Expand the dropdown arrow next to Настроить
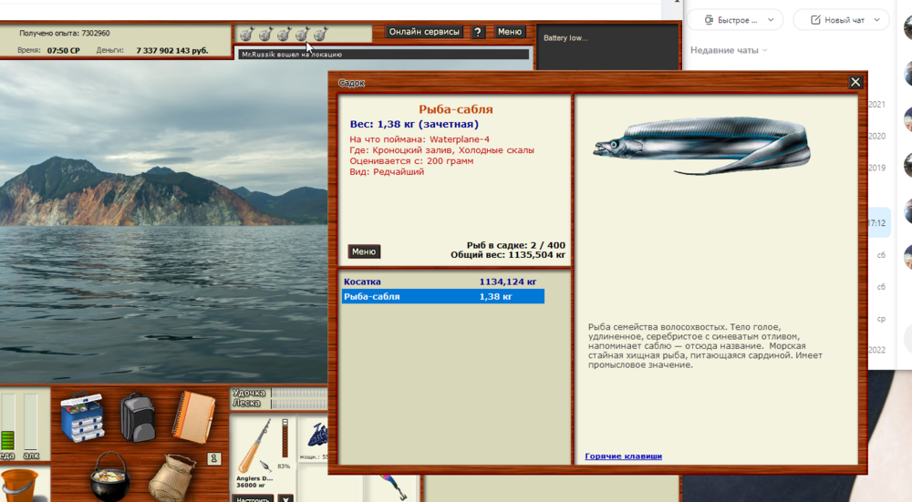 tap(285, 498)
